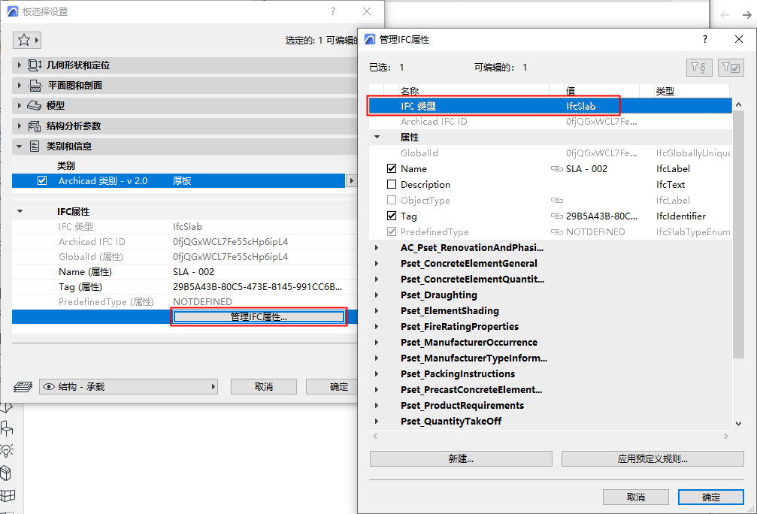The image size is (757, 514).
Task: Enable the Description property checkbox
Action: click(x=392, y=184)
